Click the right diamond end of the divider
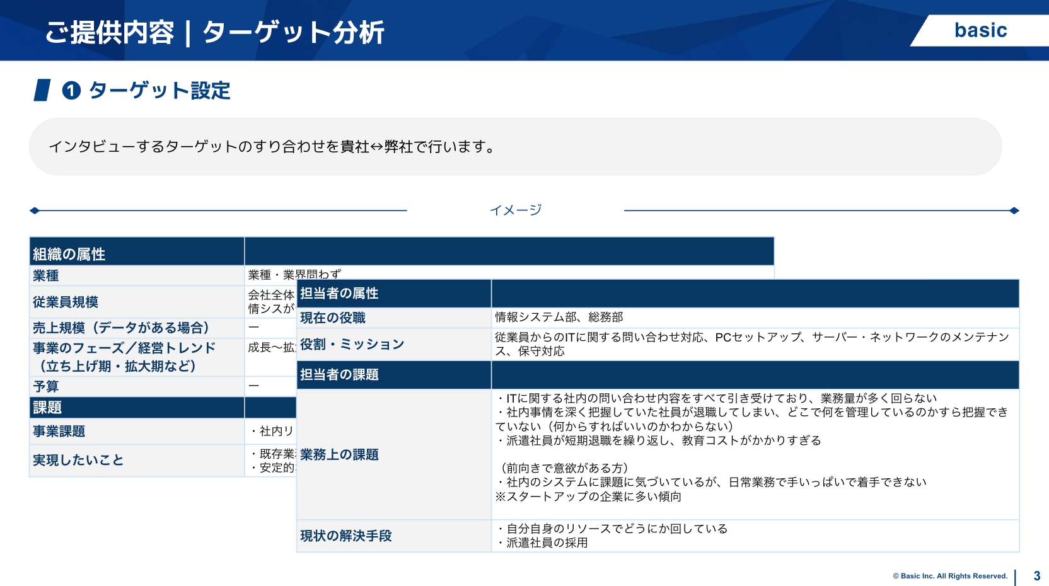The image size is (1049, 586). [1014, 210]
